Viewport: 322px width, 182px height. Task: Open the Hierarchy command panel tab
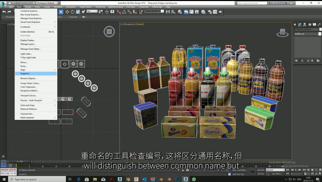click(305, 25)
